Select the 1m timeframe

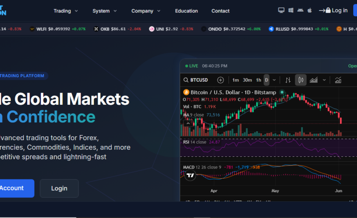[236, 80]
